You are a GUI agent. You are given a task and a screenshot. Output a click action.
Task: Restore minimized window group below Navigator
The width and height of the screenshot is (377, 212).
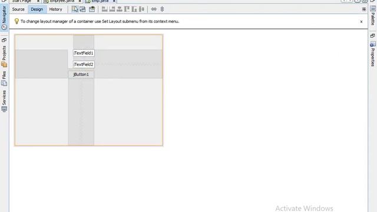pyautogui.click(x=4, y=40)
